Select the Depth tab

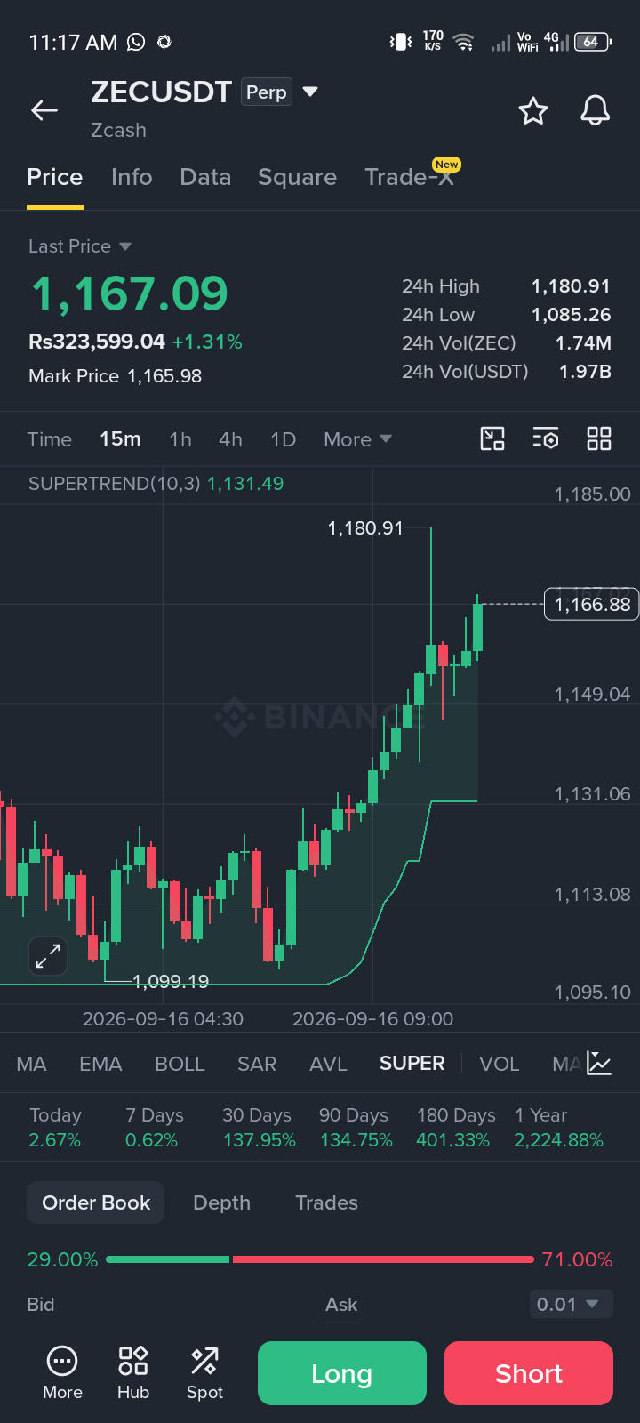point(221,1202)
